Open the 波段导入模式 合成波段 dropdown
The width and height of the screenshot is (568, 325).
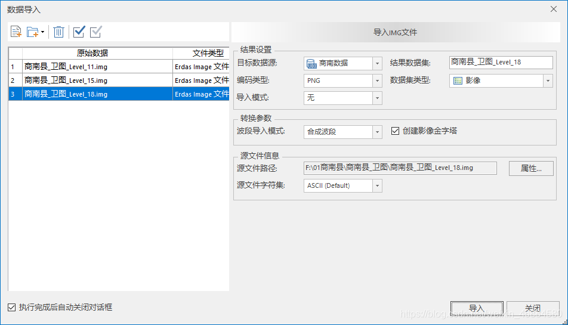377,132
